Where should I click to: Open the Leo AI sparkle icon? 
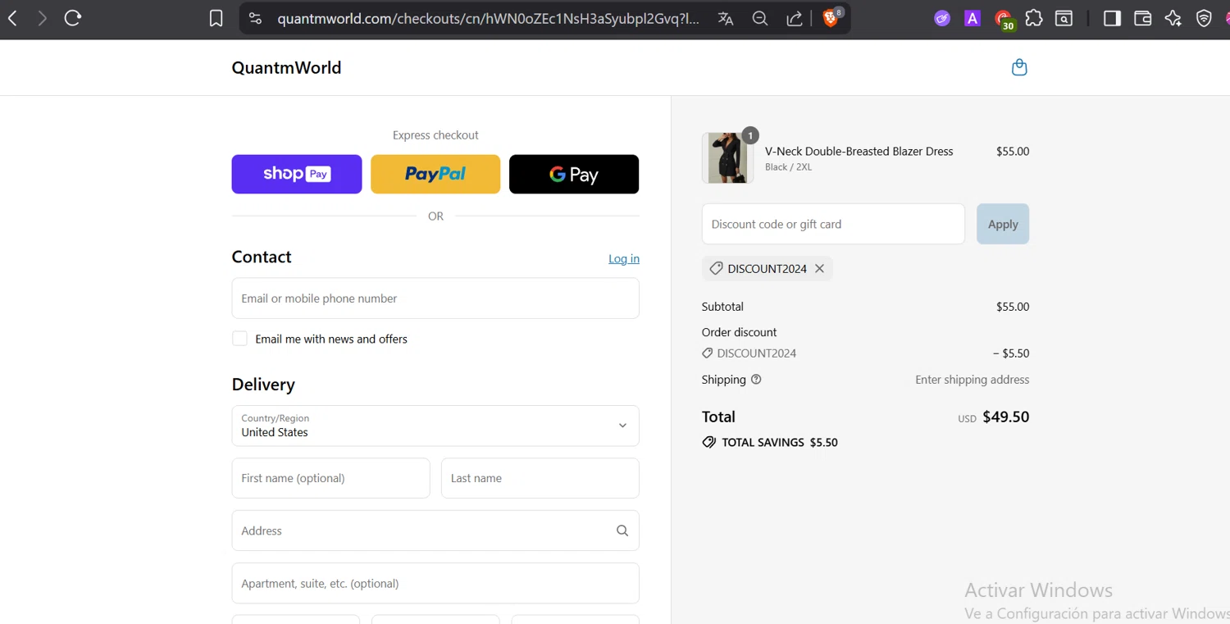coord(1173,18)
